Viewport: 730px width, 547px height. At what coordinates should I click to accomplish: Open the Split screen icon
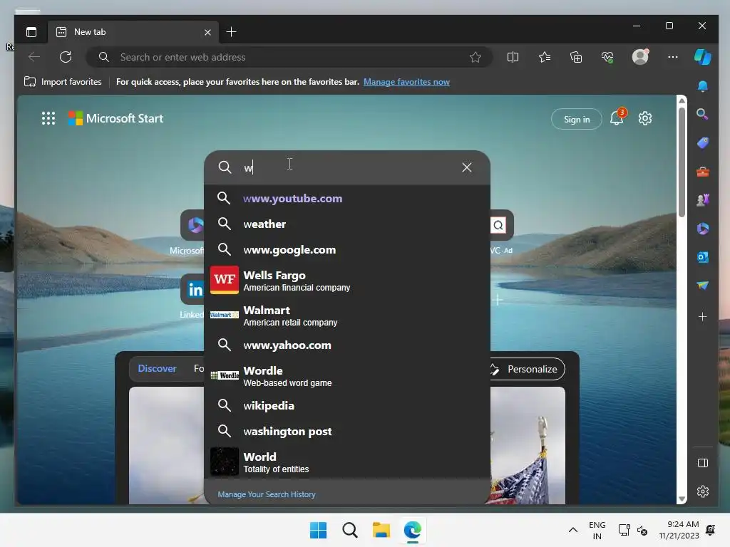[x=513, y=57]
